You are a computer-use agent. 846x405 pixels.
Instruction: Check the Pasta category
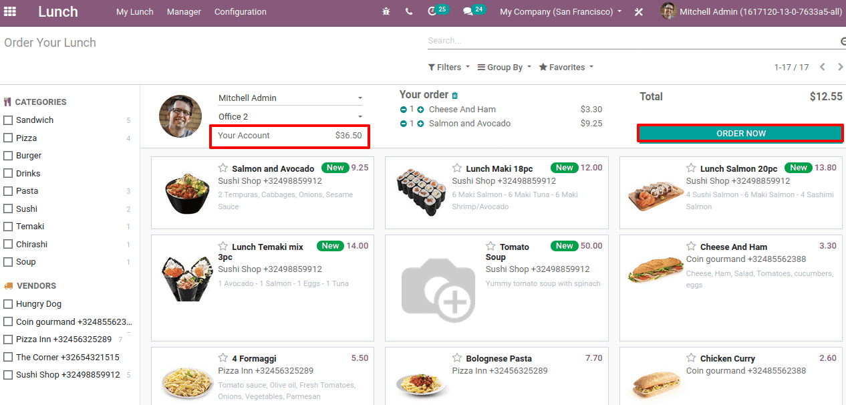point(8,191)
